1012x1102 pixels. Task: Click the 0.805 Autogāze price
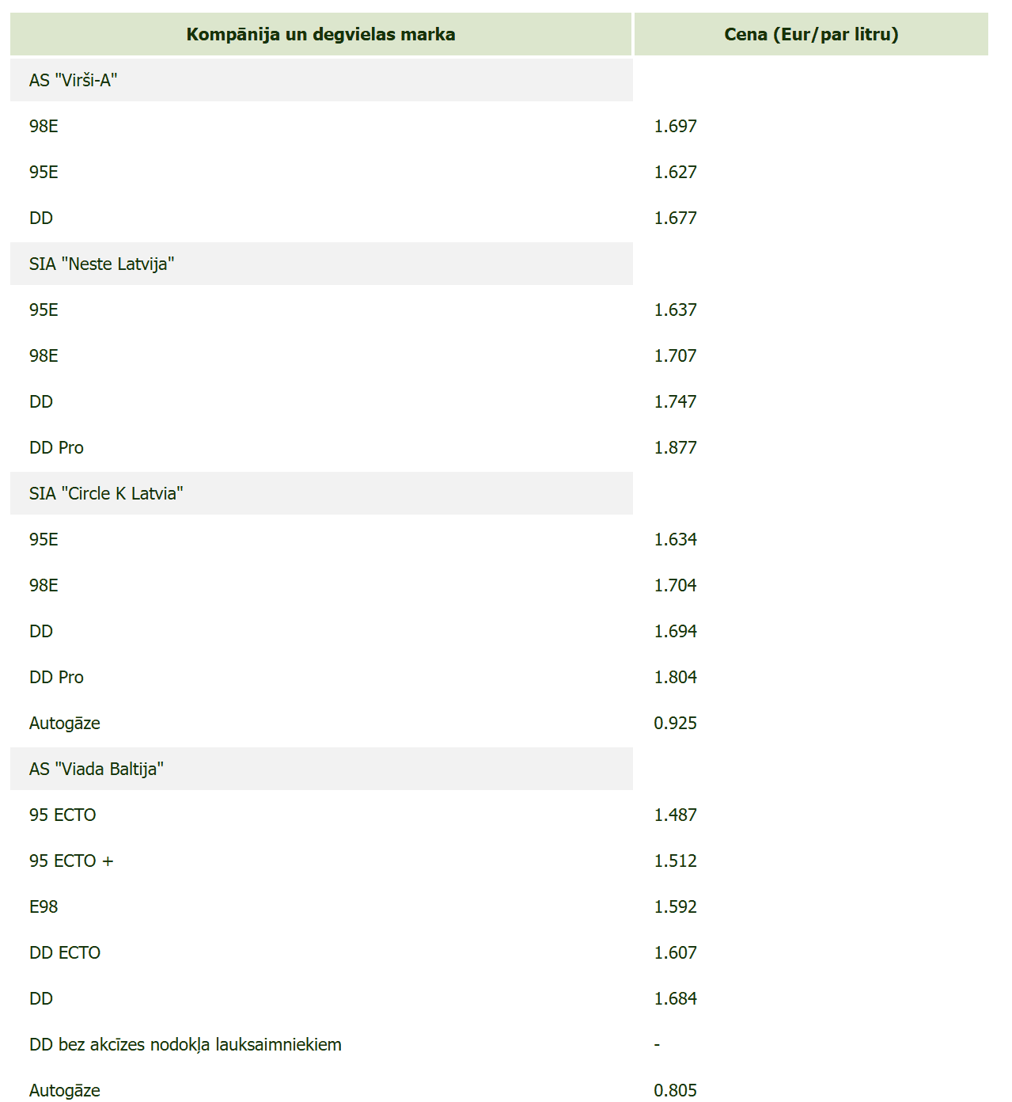[x=675, y=1091]
